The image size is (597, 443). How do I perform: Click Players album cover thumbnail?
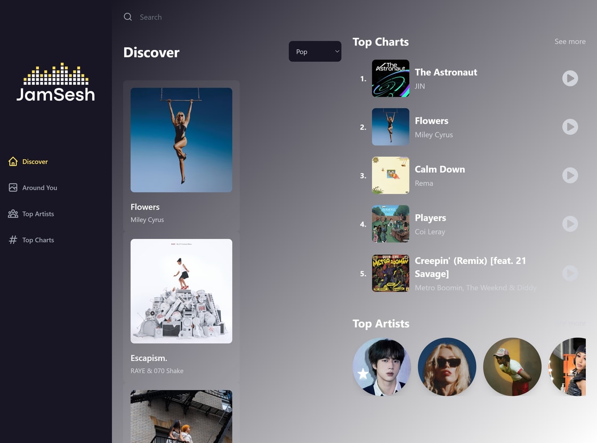[x=391, y=224]
